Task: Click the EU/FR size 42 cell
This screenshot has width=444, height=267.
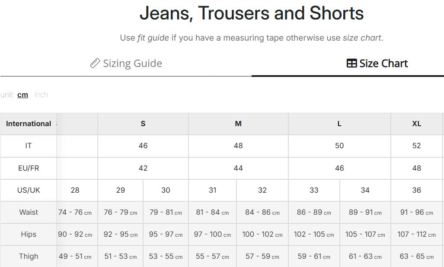Action: [143, 168]
